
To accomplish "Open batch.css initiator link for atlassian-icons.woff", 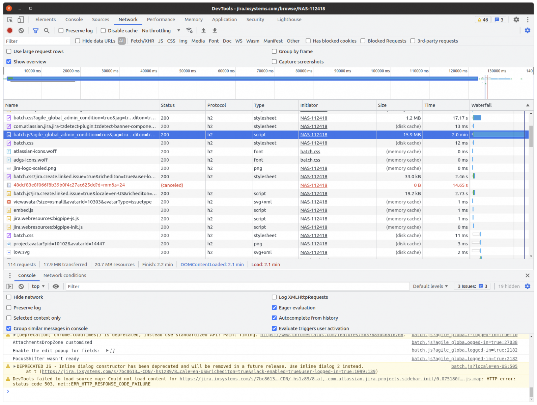I will [x=310, y=152].
